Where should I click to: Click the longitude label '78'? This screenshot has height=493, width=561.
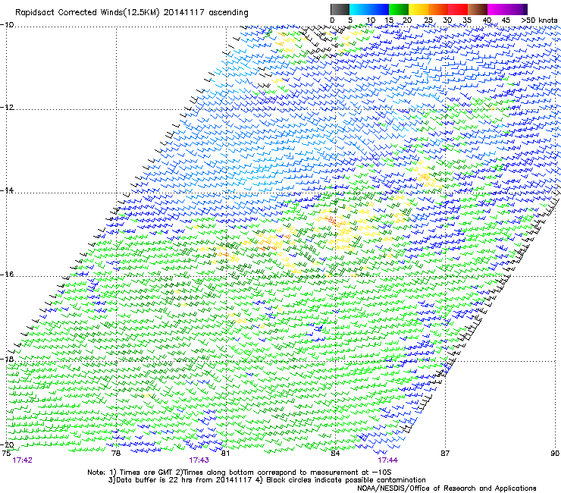(x=115, y=454)
